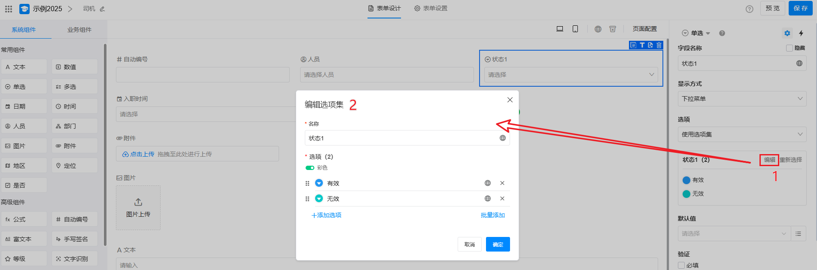Switch to mobile device preview icon

coord(575,29)
